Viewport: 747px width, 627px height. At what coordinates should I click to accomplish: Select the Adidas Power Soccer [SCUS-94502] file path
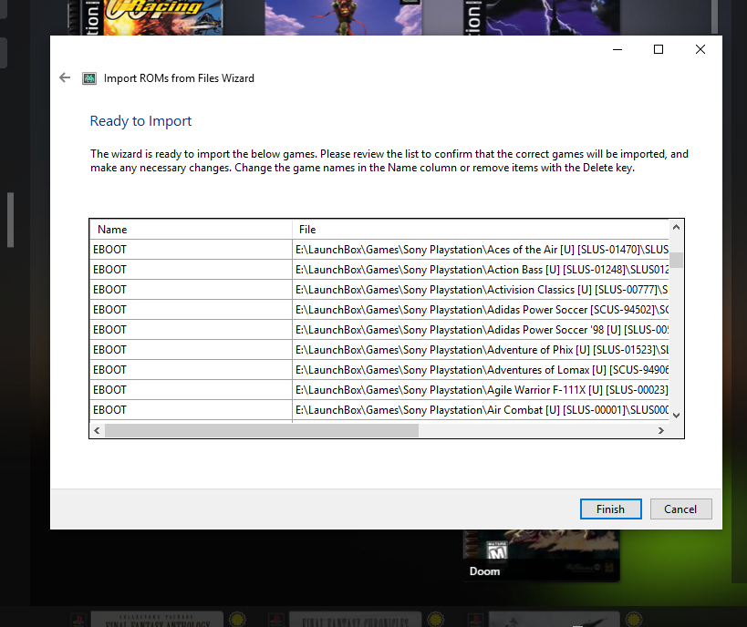(480, 310)
